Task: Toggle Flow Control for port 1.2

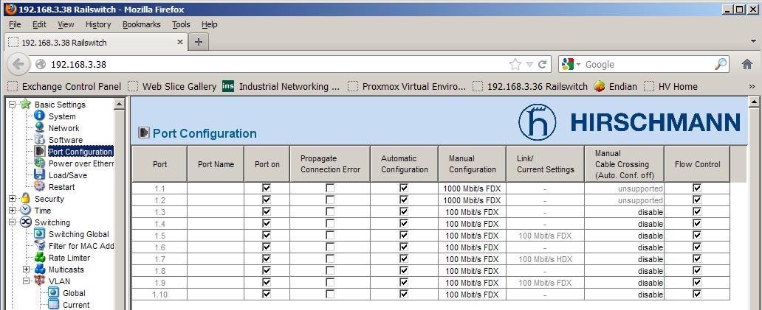Action: (697, 200)
